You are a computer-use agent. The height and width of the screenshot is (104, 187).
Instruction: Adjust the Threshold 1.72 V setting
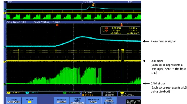coord(93,101)
